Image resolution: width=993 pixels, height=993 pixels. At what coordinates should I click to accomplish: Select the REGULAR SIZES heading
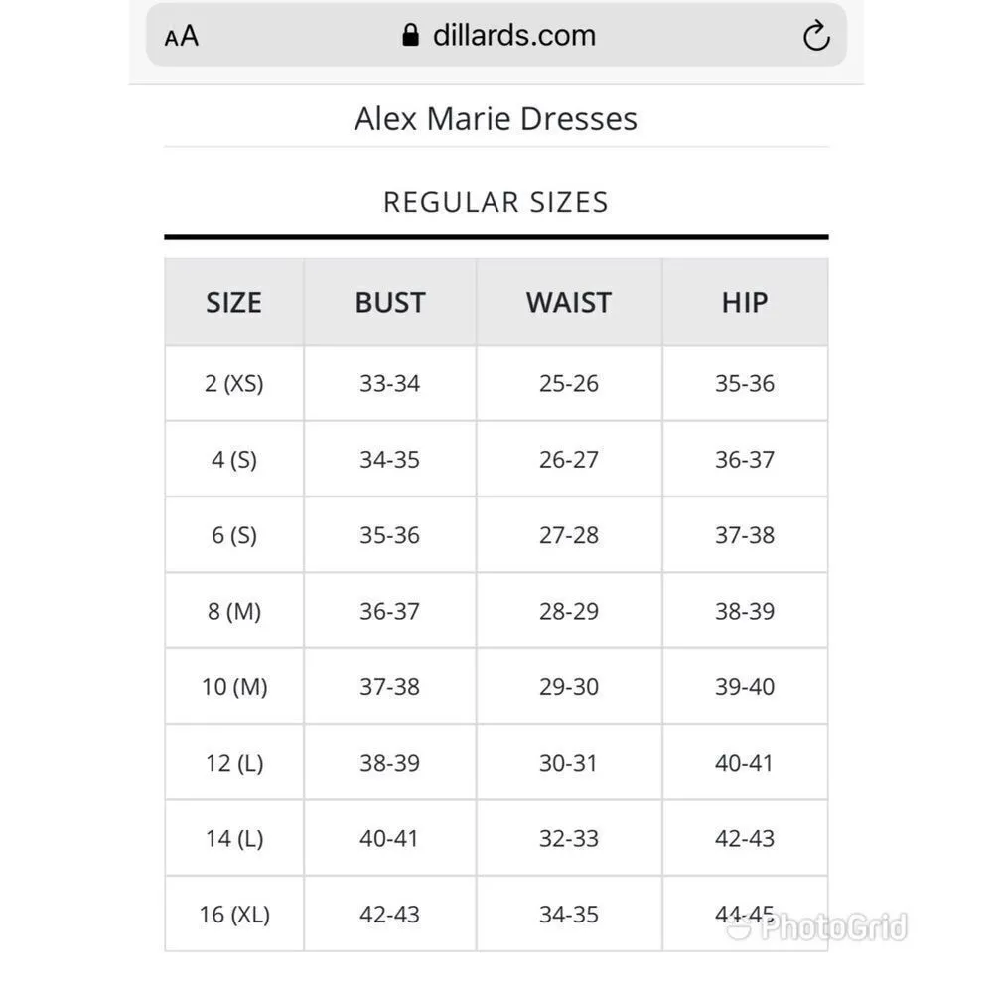496,202
